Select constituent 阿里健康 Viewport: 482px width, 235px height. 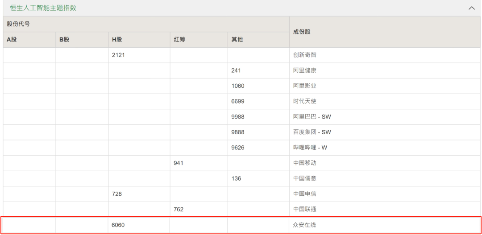tap(305, 70)
